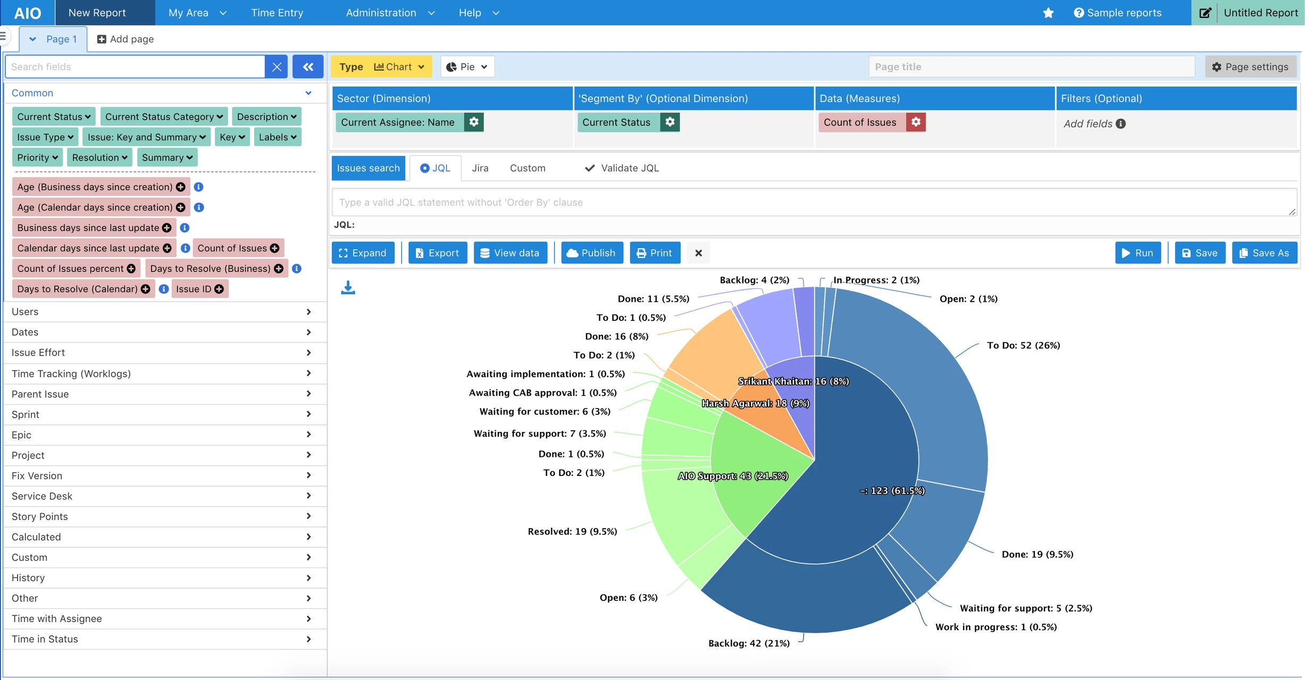Open the Current Status Category field dropdown
1305x680 pixels.
pos(164,117)
